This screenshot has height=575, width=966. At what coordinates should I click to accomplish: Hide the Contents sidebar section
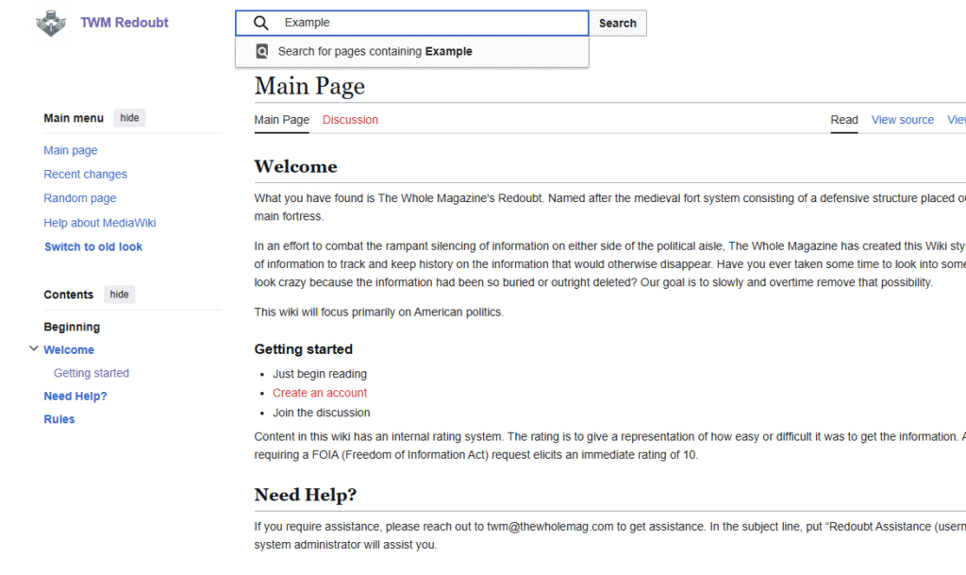tap(119, 295)
